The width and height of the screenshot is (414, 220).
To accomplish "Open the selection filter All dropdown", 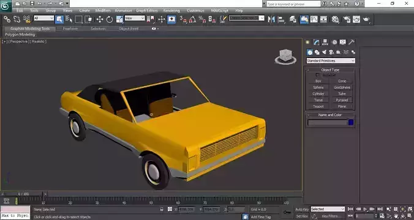I will [43, 18].
